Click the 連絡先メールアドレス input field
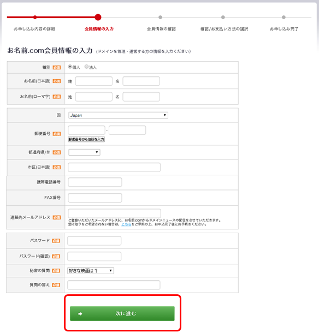319x332 pixels. pos(114,213)
